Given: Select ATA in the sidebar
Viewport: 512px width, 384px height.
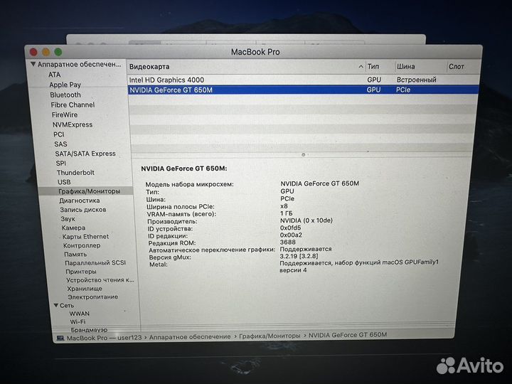Looking at the screenshot, I should [x=55, y=75].
